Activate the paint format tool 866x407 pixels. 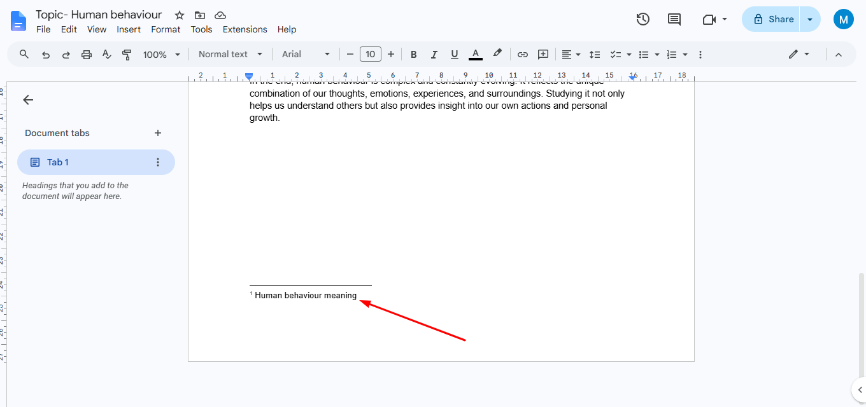[127, 55]
